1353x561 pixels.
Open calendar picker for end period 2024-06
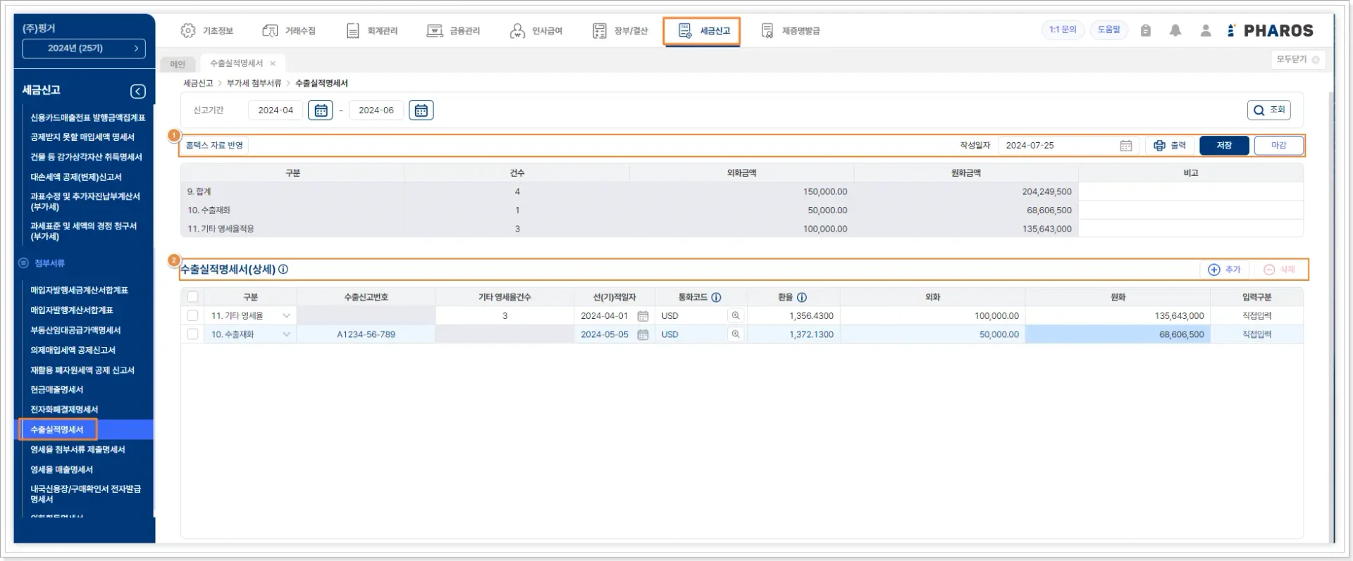pyautogui.click(x=421, y=111)
